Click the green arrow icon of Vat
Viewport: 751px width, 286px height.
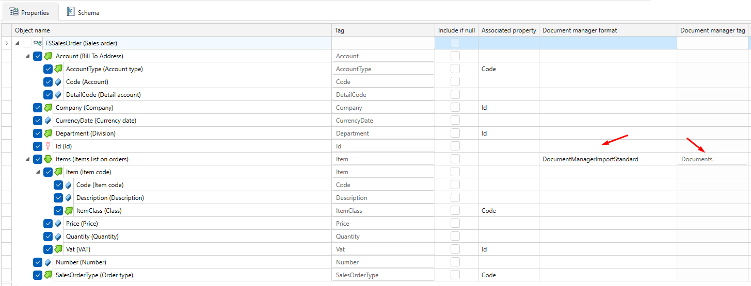point(58,249)
